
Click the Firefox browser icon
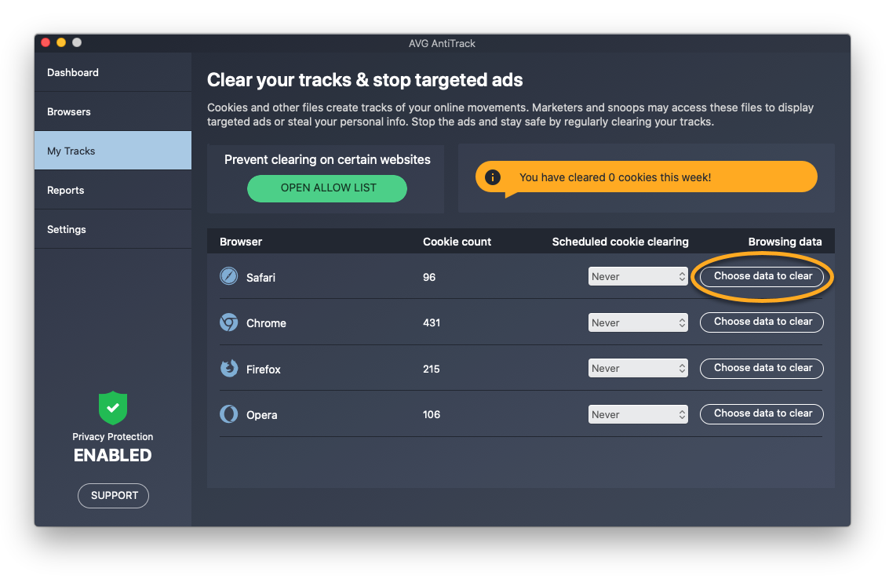(x=228, y=368)
